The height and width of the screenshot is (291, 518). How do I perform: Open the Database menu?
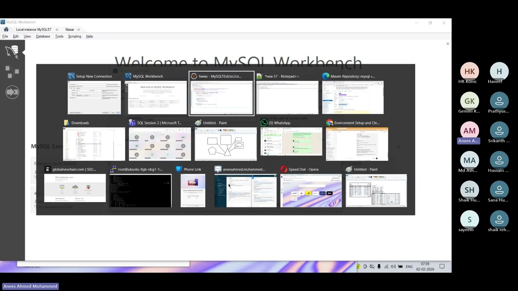[43, 36]
